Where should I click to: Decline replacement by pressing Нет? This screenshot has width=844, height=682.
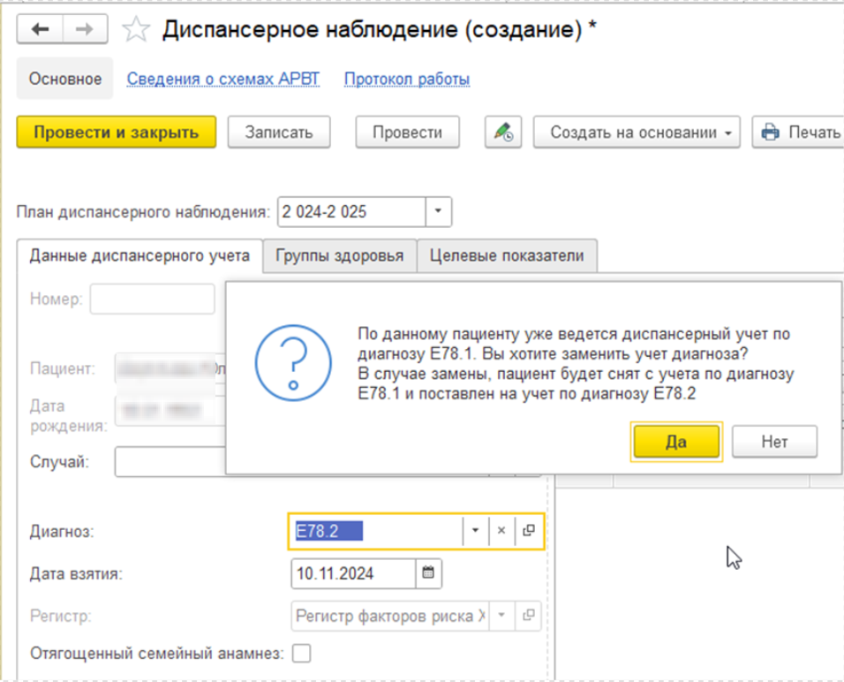[774, 442]
